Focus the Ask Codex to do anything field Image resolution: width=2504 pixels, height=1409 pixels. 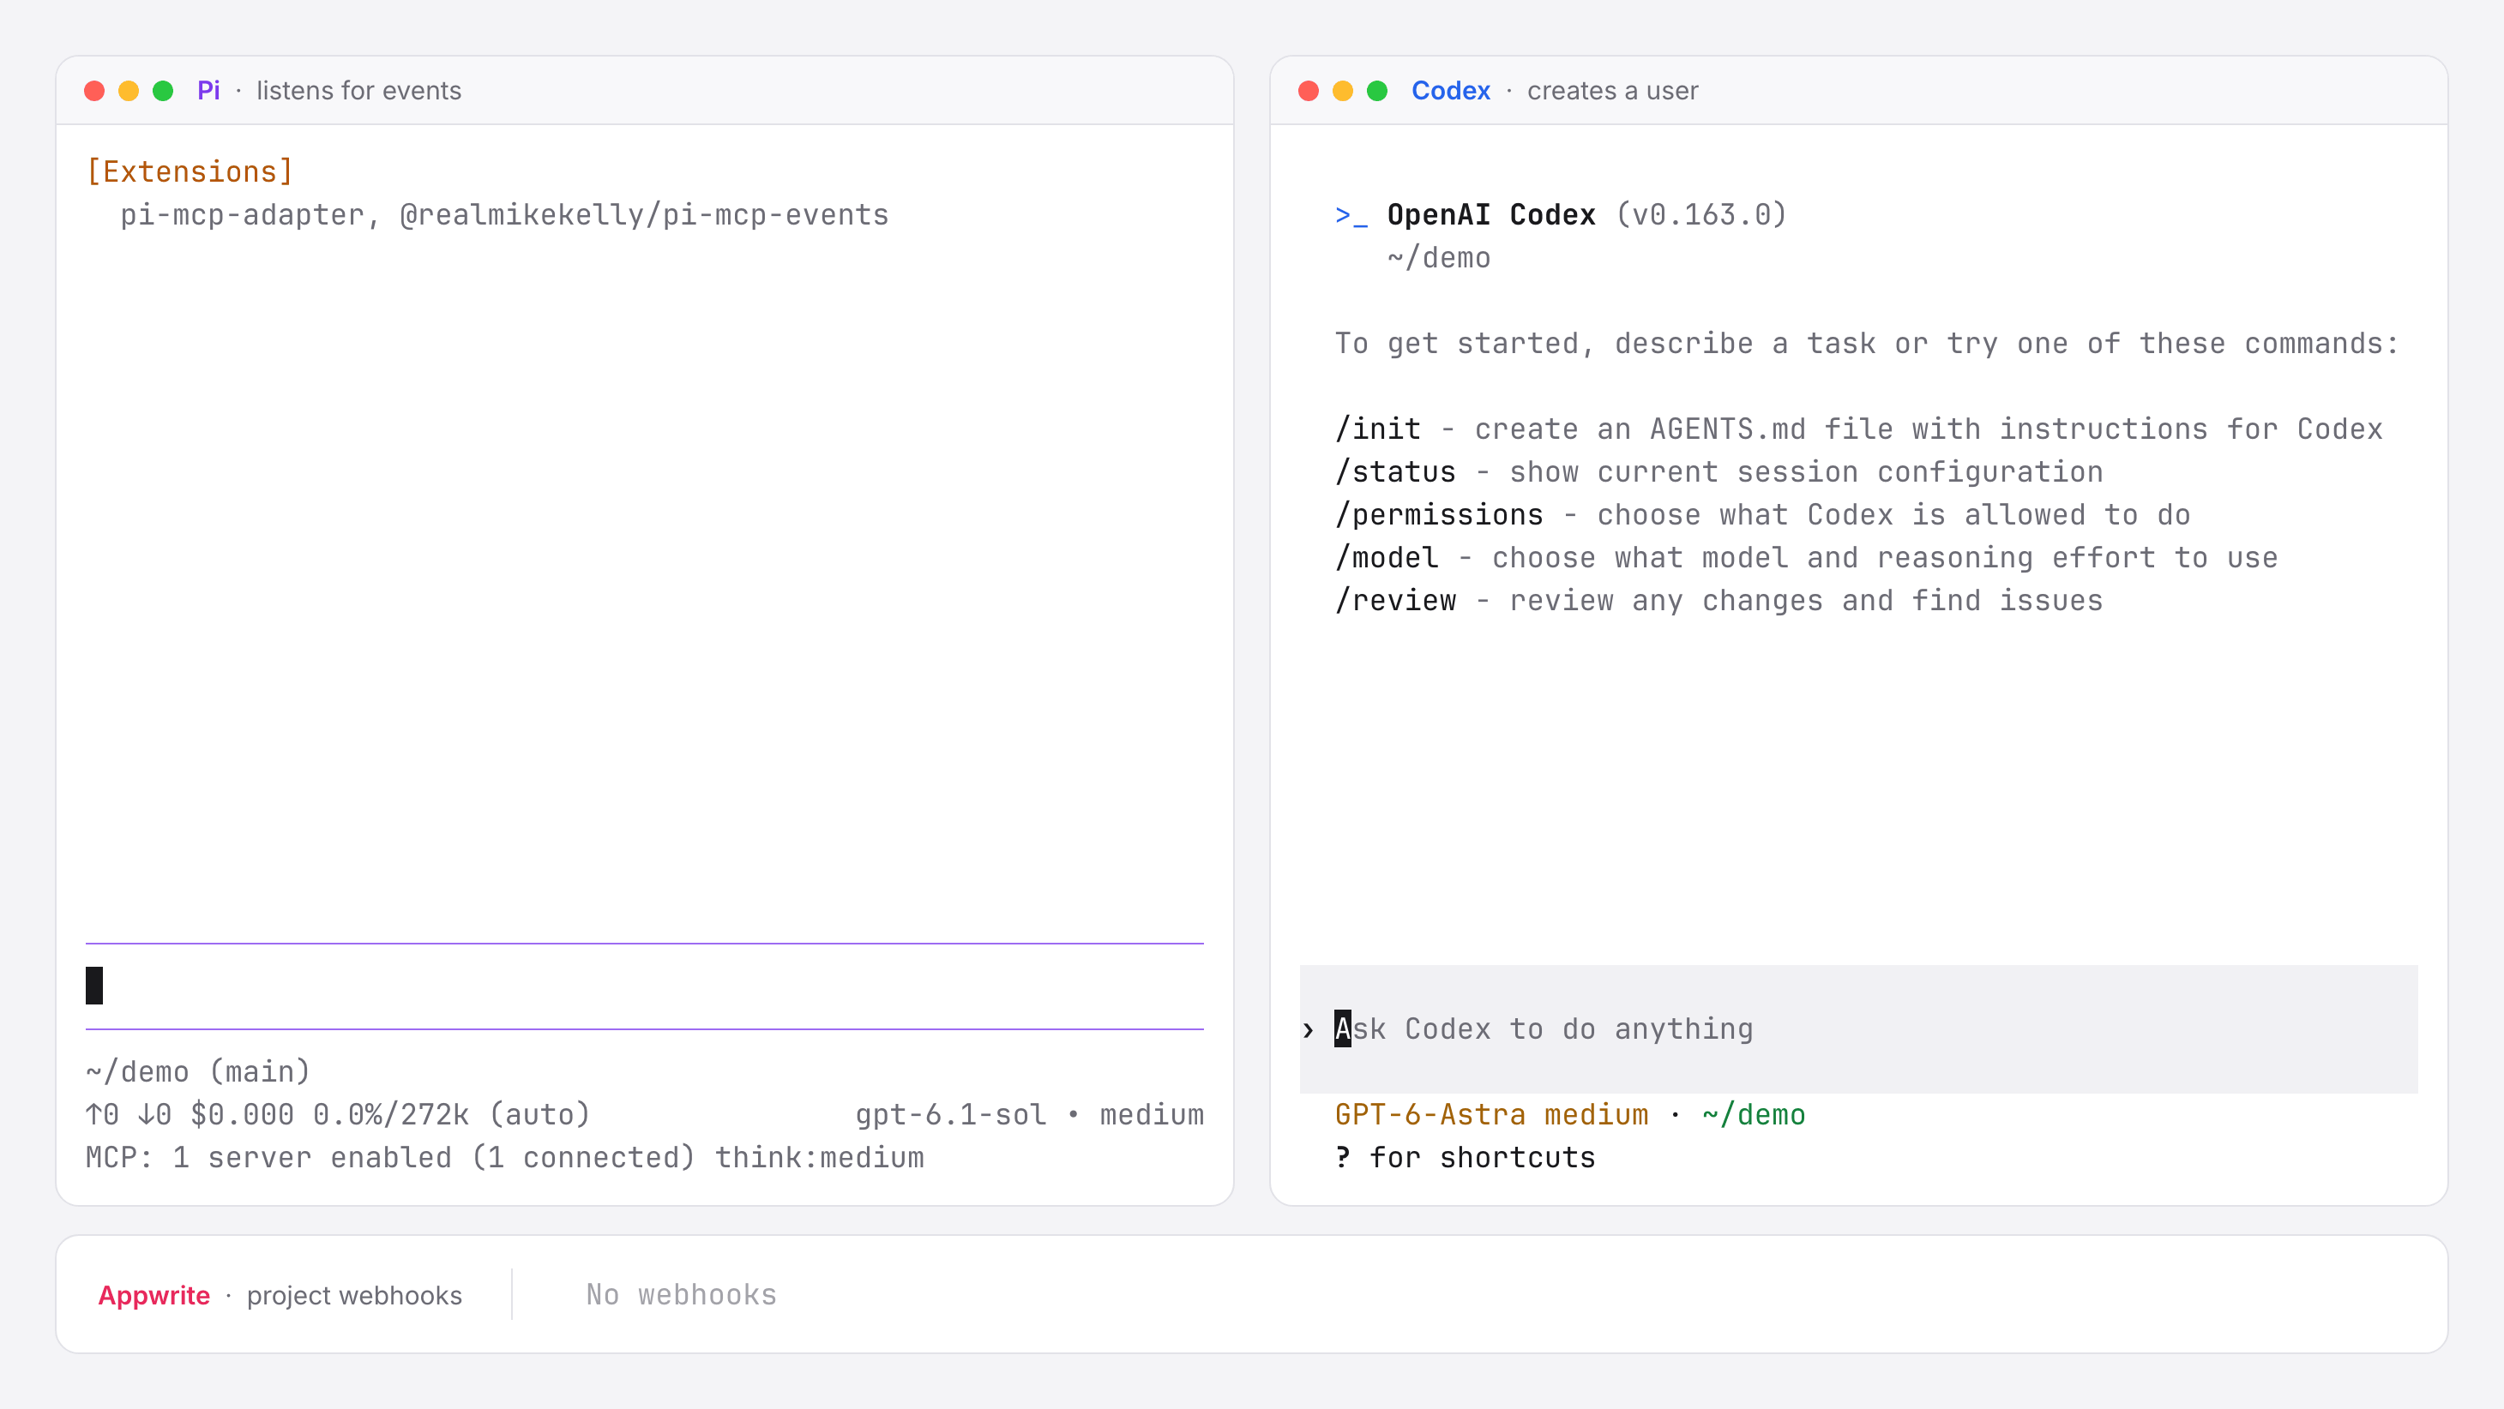[1858, 1029]
